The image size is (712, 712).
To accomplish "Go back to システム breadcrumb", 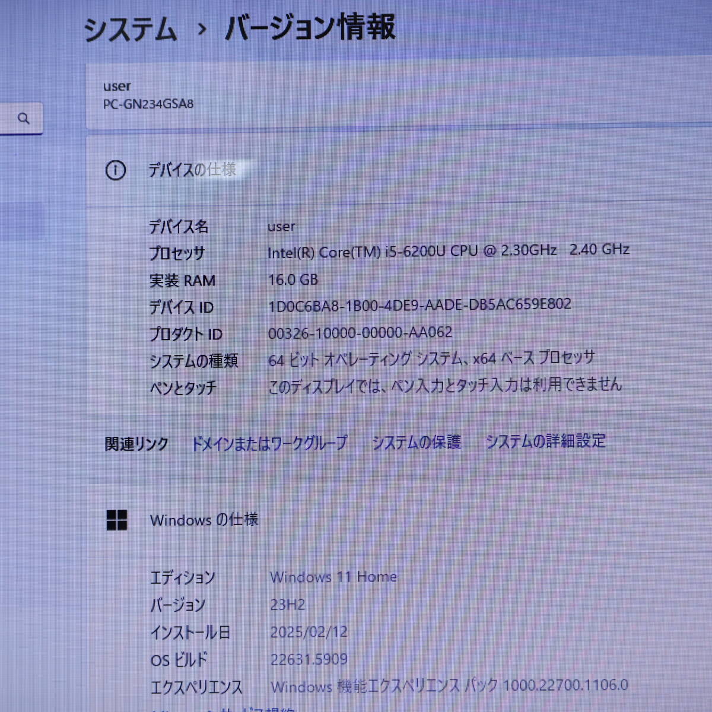I will pyautogui.click(x=131, y=30).
